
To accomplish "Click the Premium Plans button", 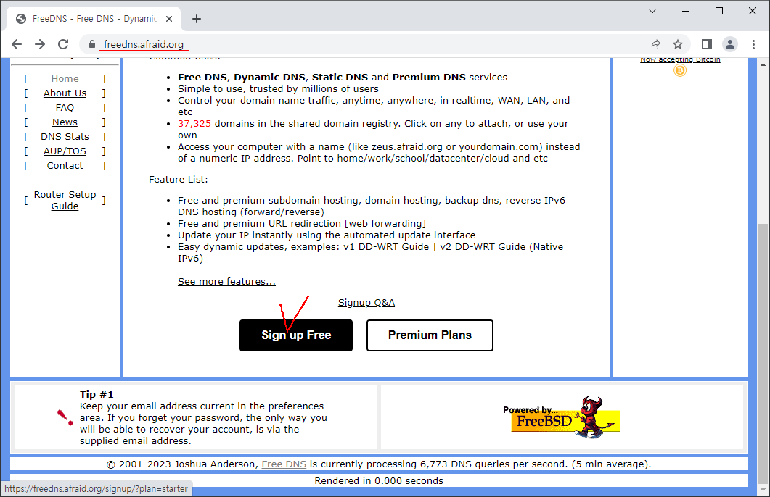I will [x=430, y=335].
